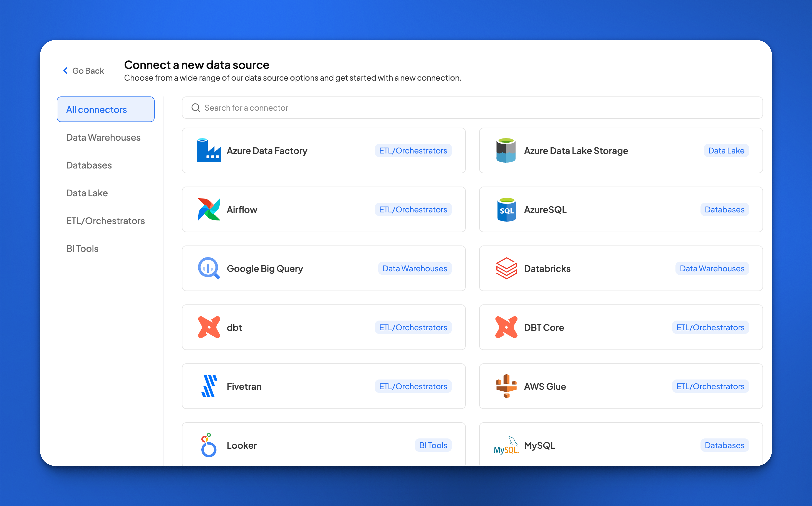Click the Google Big Query icon

click(209, 268)
